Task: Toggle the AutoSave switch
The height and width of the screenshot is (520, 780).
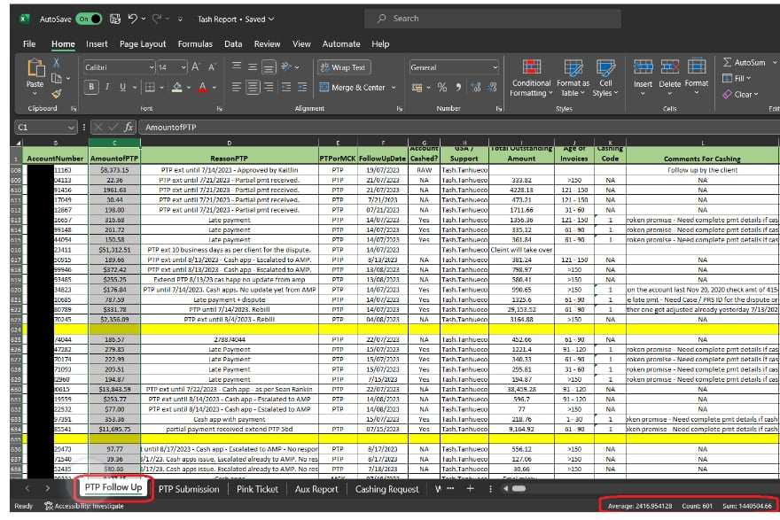Action: [x=89, y=19]
